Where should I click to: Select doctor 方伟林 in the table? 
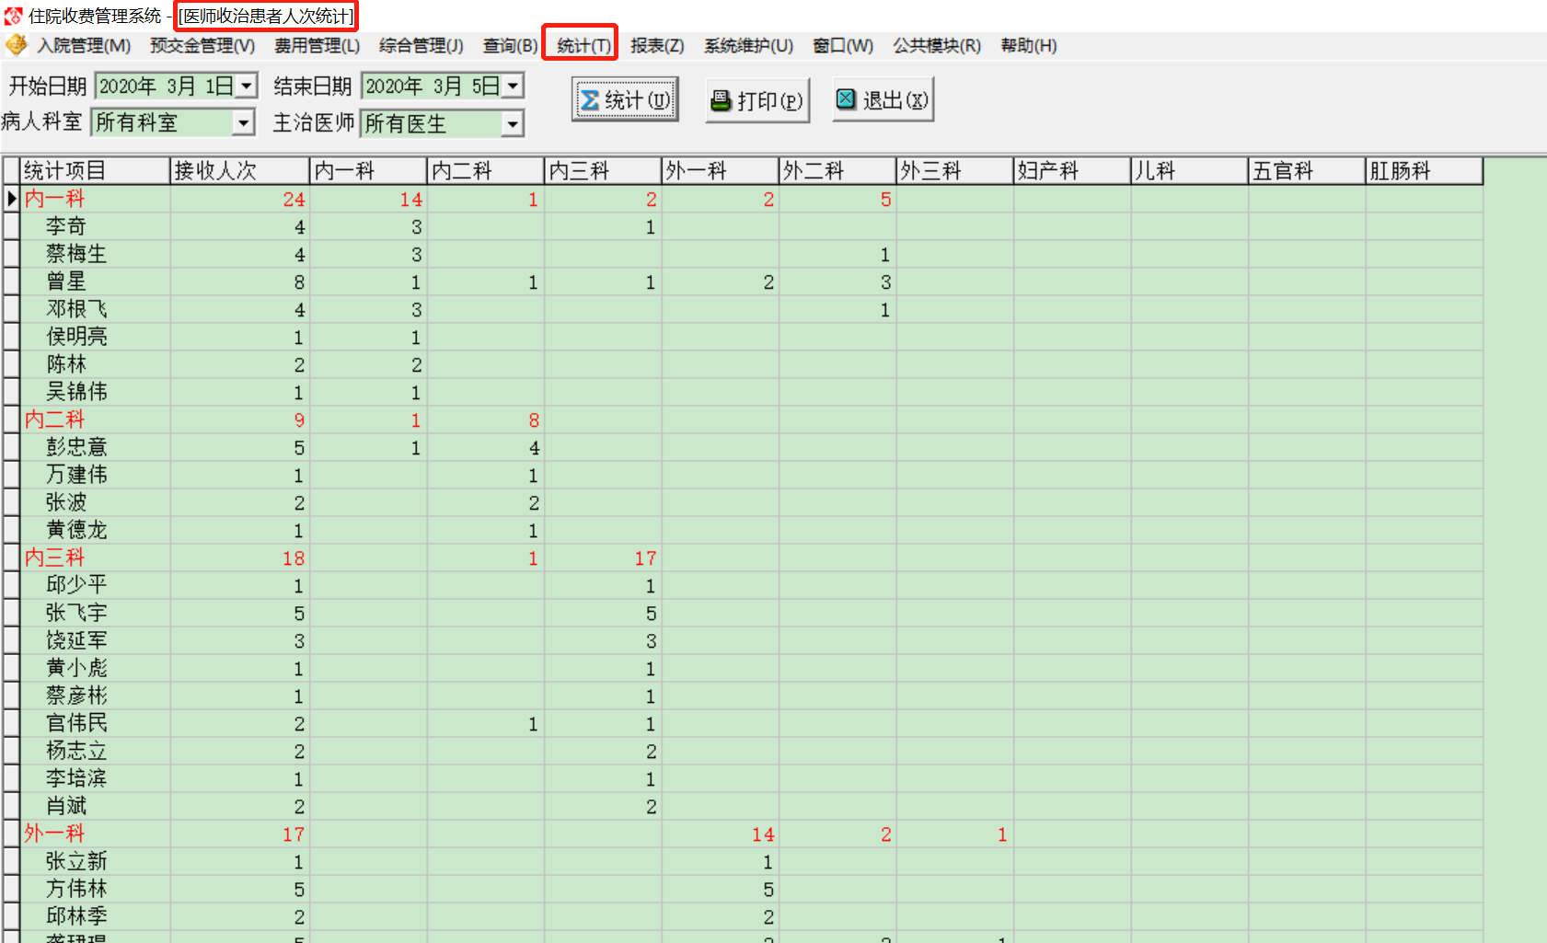[76, 889]
